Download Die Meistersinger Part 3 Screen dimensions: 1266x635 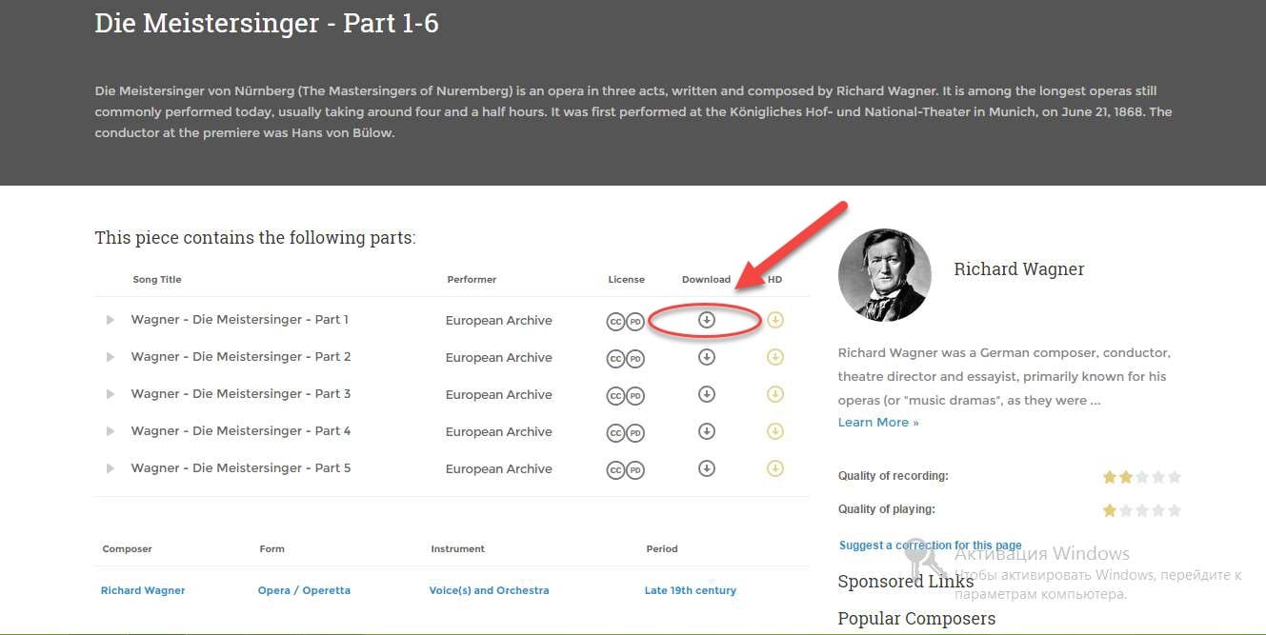pyautogui.click(x=706, y=394)
